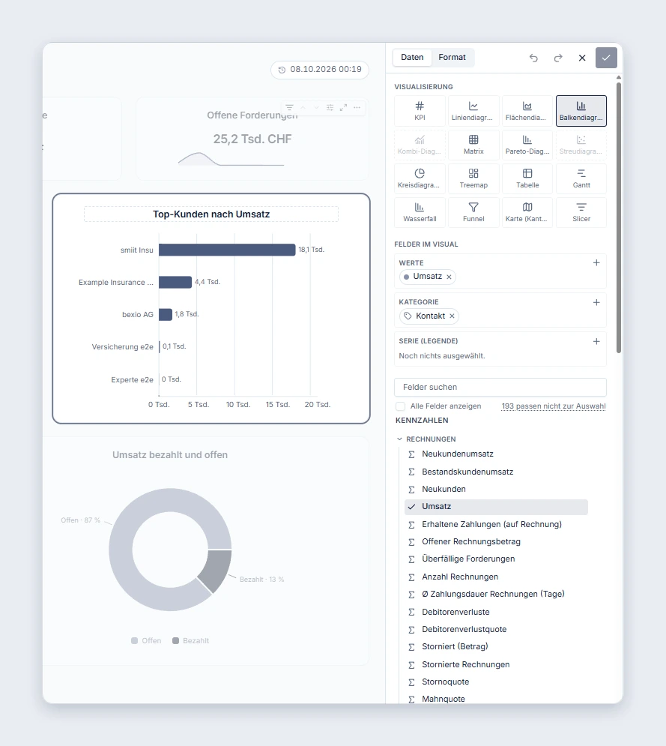Edit the Top-Kunden nach Umsatz title

(x=211, y=214)
